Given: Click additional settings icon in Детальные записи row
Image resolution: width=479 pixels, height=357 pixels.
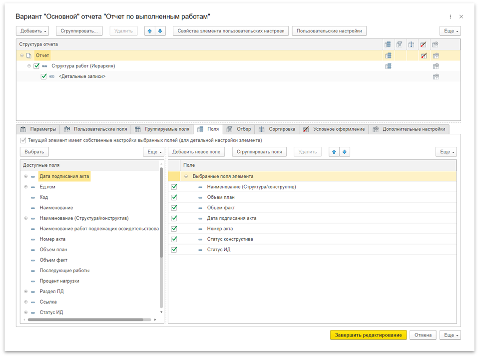Looking at the screenshot, I should tap(436, 76).
